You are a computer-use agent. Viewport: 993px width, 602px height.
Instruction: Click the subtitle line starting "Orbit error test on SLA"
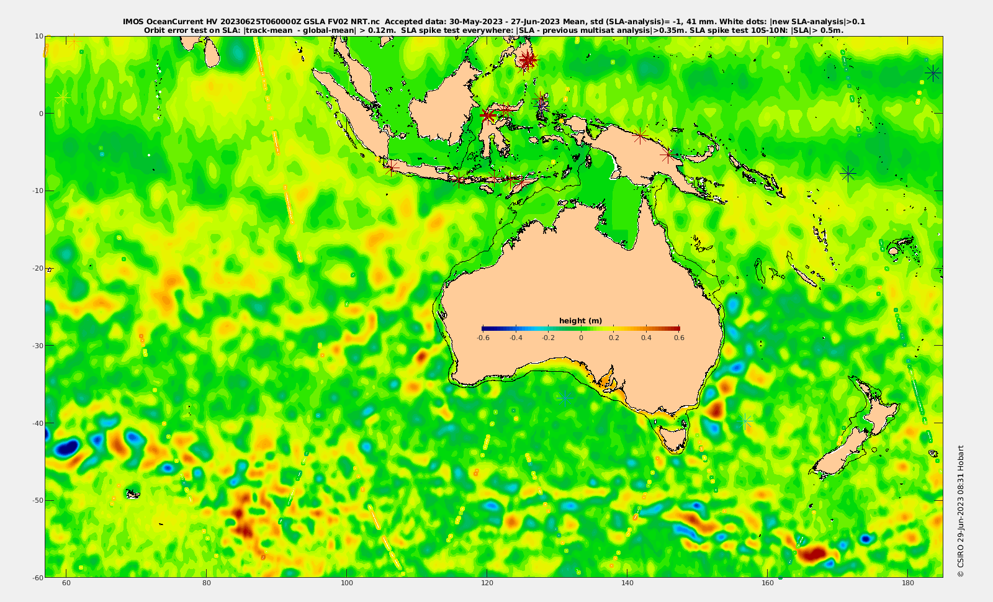pos(494,30)
